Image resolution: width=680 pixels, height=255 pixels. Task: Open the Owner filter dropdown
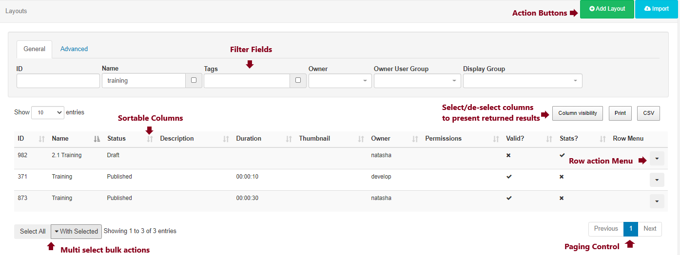[x=340, y=81]
